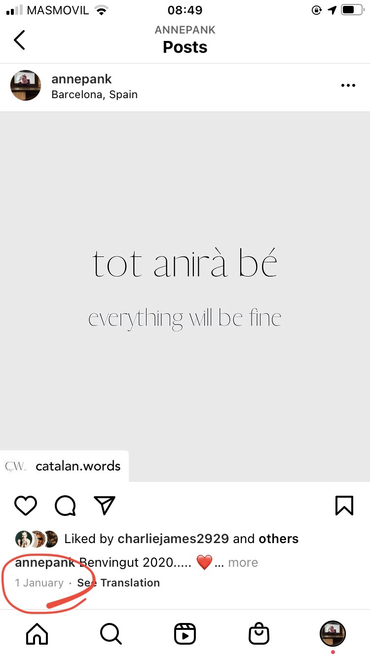Open the catalan.words tagged account label
Image resolution: width=370 pixels, height=658 pixels.
click(77, 466)
